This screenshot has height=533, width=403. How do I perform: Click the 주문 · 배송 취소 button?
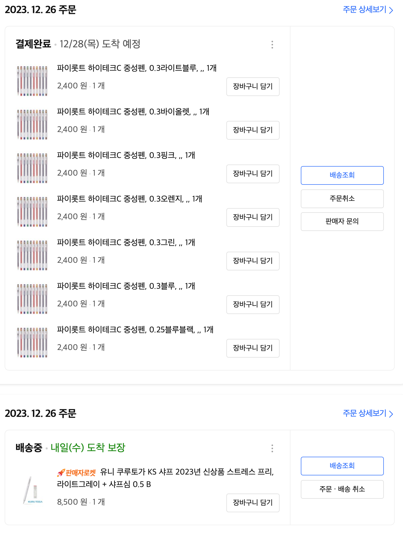click(x=342, y=489)
